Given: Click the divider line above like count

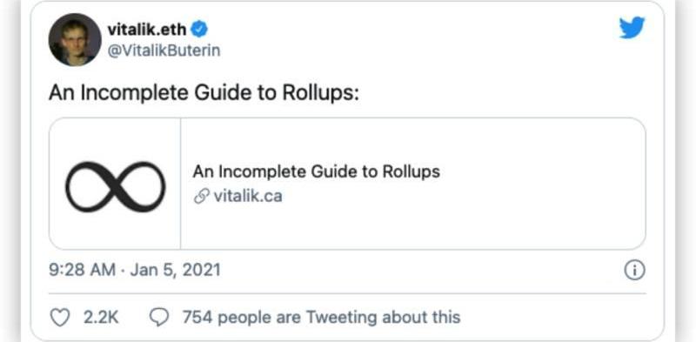Looking at the screenshot, I should coord(347,293).
